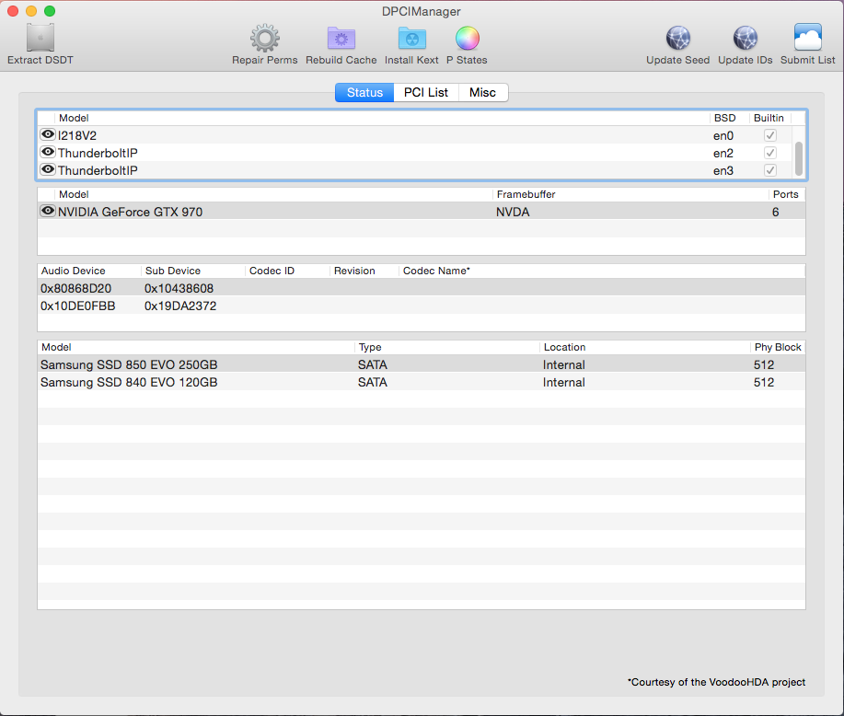Click eye icon next to NVIDIA GeForce GTX 970

pos(48,211)
